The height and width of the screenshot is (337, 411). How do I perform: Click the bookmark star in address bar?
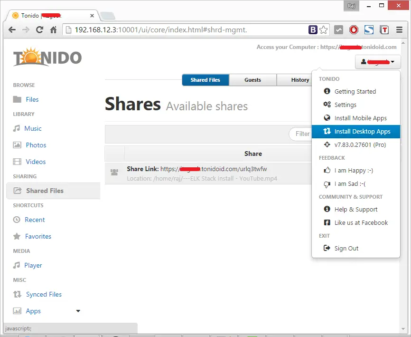(x=324, y=29)
